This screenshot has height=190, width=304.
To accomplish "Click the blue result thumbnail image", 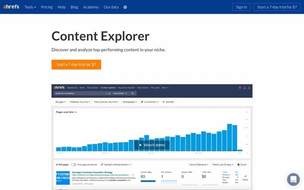I will pyautogui.click(x=63, y=178).
